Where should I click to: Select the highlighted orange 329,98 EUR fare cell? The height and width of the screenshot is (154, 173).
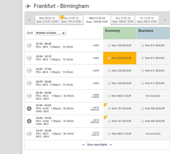click(120, 58)
